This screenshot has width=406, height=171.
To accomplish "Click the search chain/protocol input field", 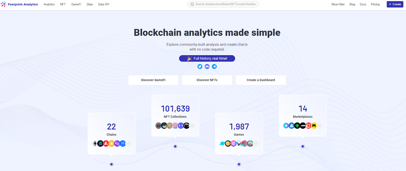I will (223, 4).
